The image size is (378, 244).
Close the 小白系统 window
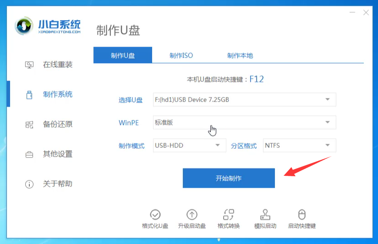pos(366,12)
